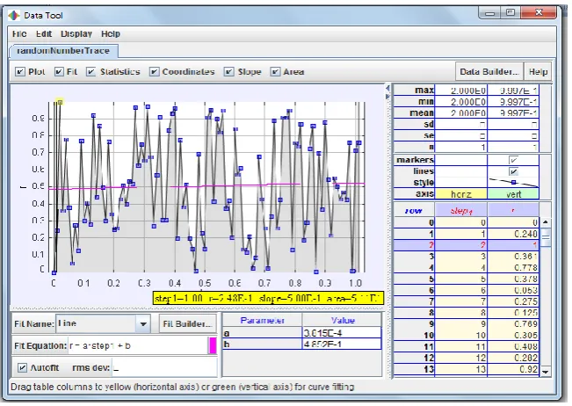Select the randomNumberTrace tab
572x406 pixels.
(63, 51)
